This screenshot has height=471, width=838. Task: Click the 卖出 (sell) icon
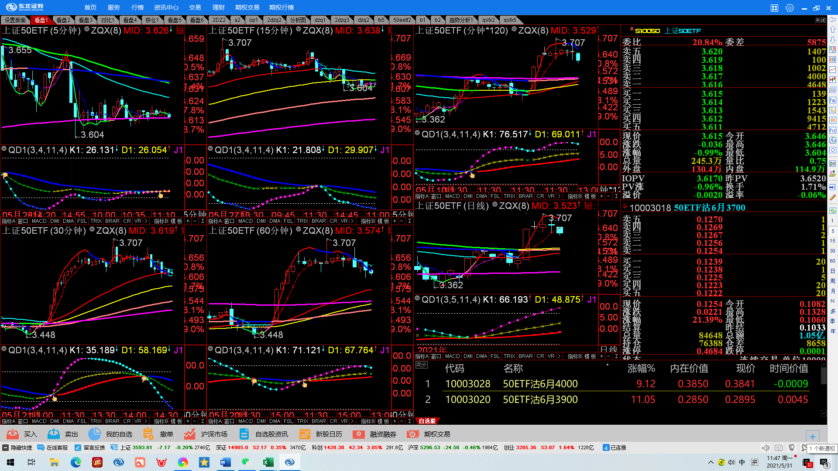point(54,434)
